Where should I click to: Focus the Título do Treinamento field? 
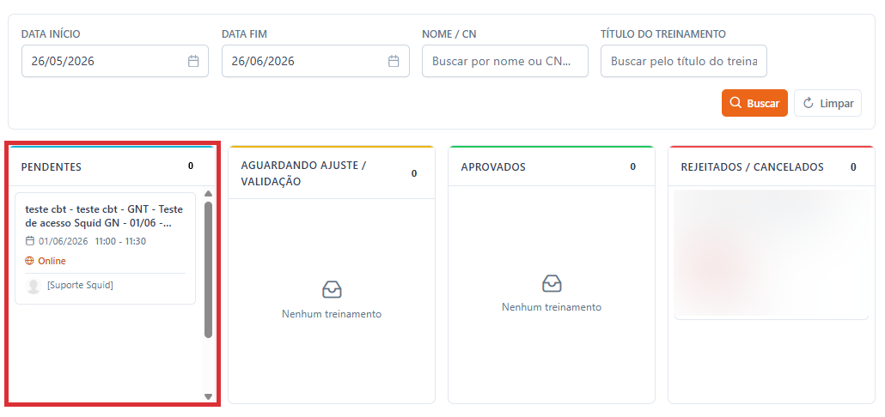[x=684, y=61]
